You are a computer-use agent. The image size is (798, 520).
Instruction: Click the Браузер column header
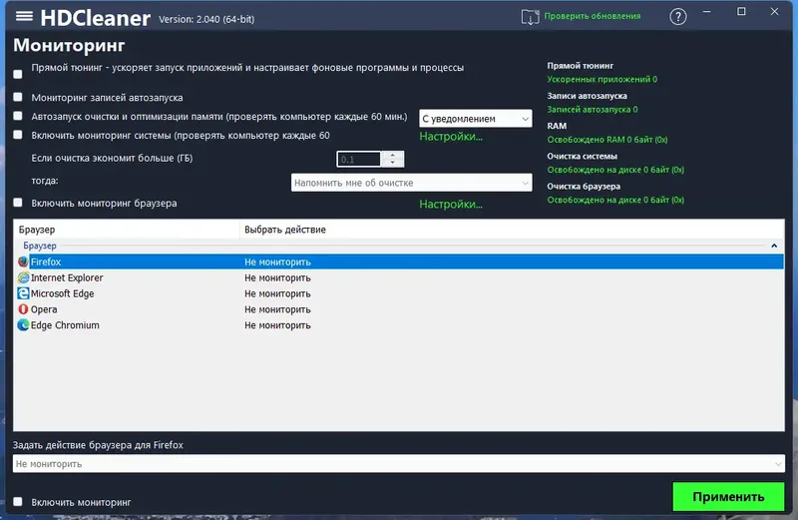point(127,230)
